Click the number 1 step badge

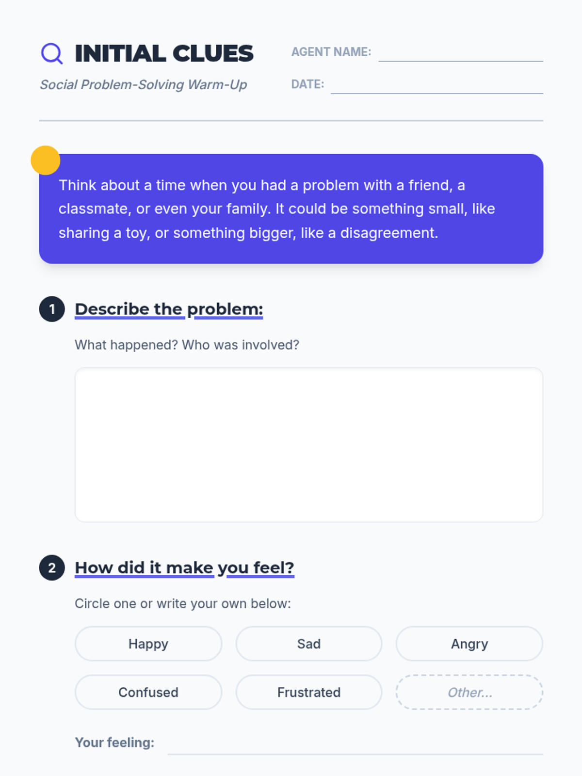(52, 309)
